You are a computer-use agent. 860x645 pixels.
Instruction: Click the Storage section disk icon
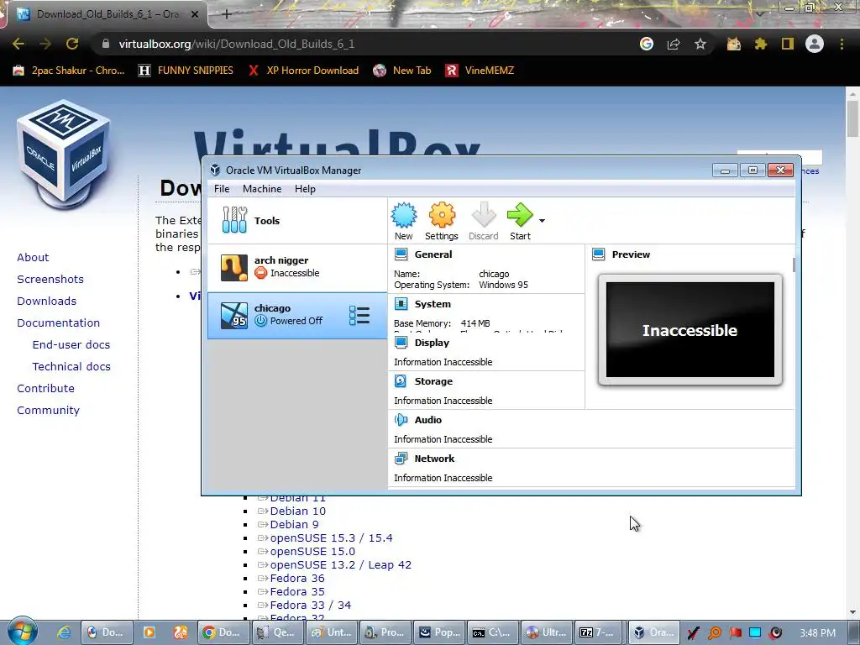401,381
